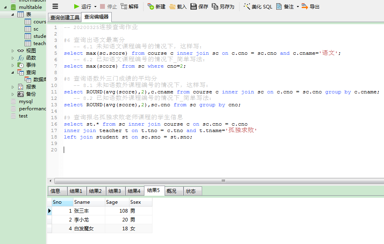Image resolution: width=384 pixels, height=244 pixels.
Task: Open the Status (状态) tab
Action: (191, 191)
